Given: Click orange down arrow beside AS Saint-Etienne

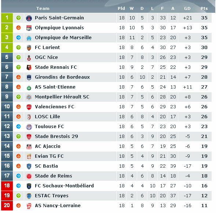Looking at the screenshot, I should 18,87.
